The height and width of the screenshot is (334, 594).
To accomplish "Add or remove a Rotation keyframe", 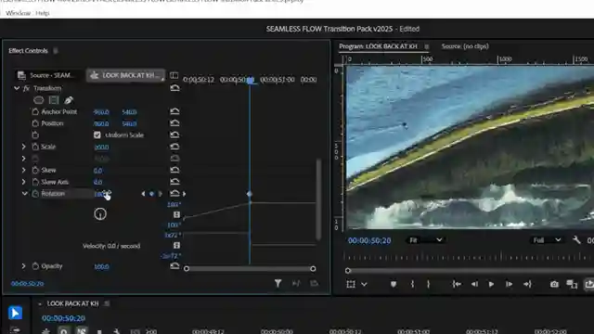I will point(151,194).
